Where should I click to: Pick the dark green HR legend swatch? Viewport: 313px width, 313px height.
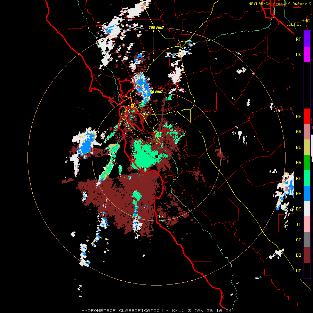307,163
